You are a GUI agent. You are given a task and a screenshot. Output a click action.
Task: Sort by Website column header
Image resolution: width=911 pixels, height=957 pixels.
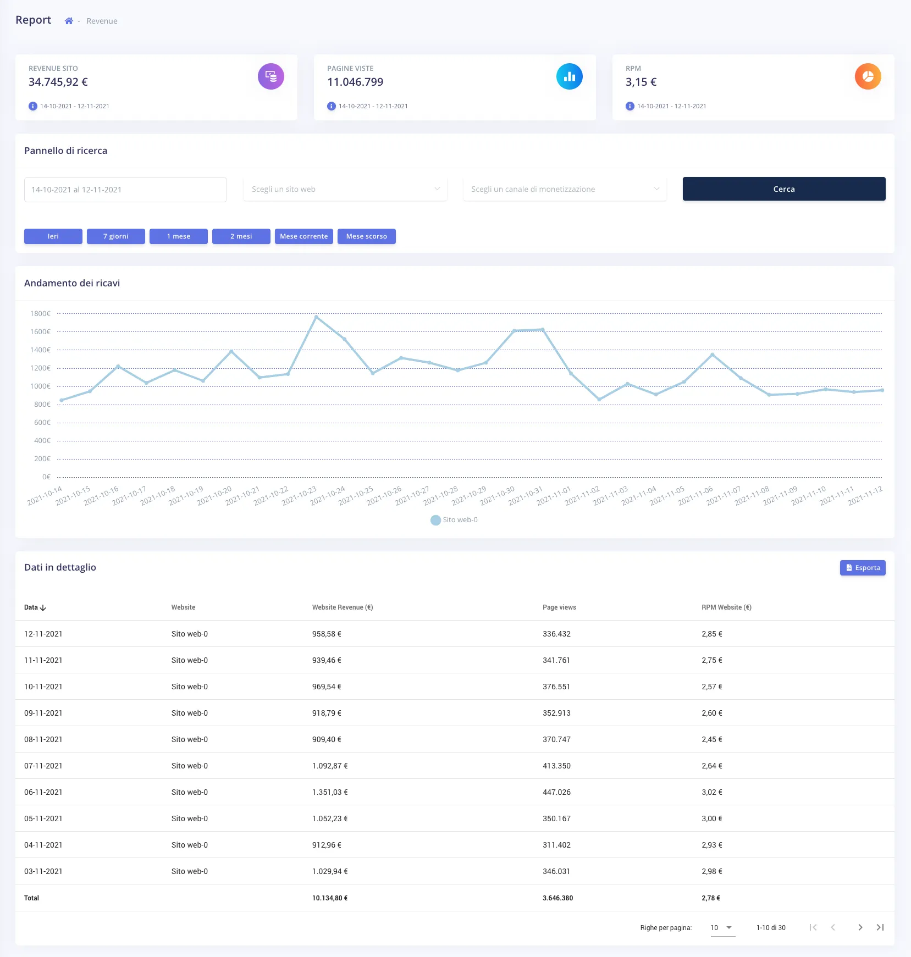(183, 607)
